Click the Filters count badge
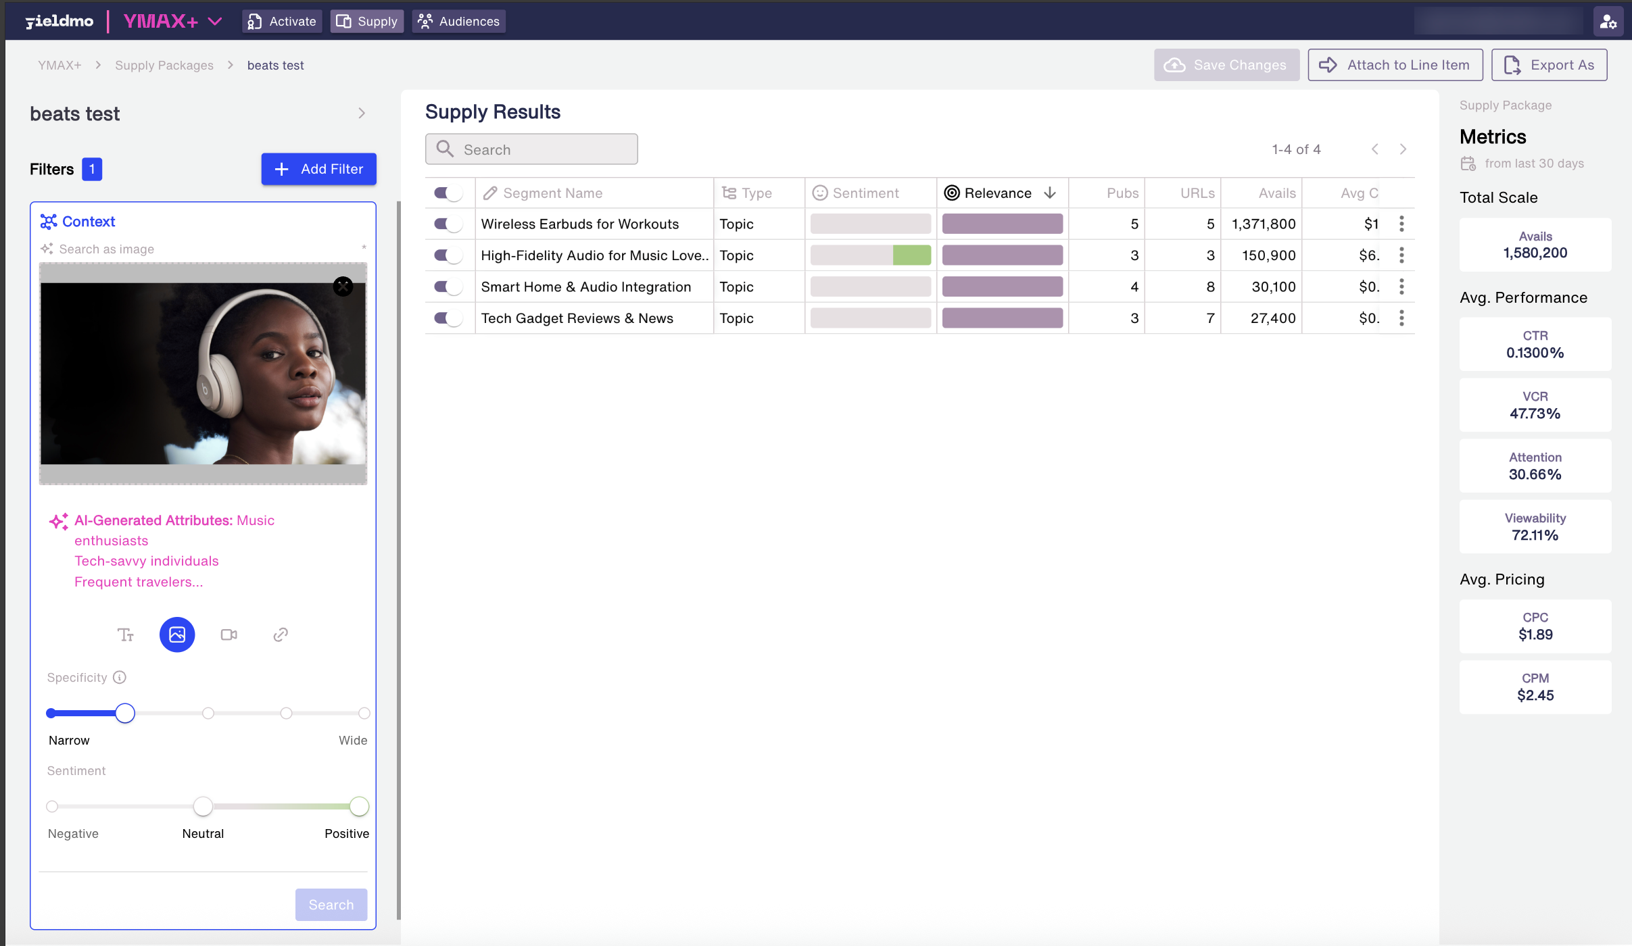The image size is (1632, 946). (92, 169)
